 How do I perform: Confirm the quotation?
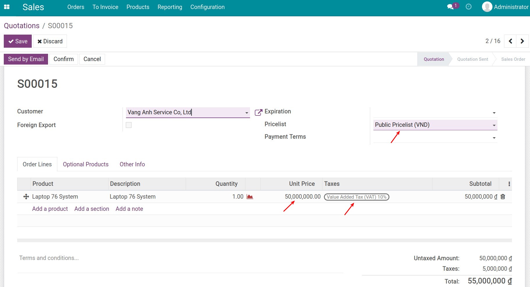pos(63,59)
